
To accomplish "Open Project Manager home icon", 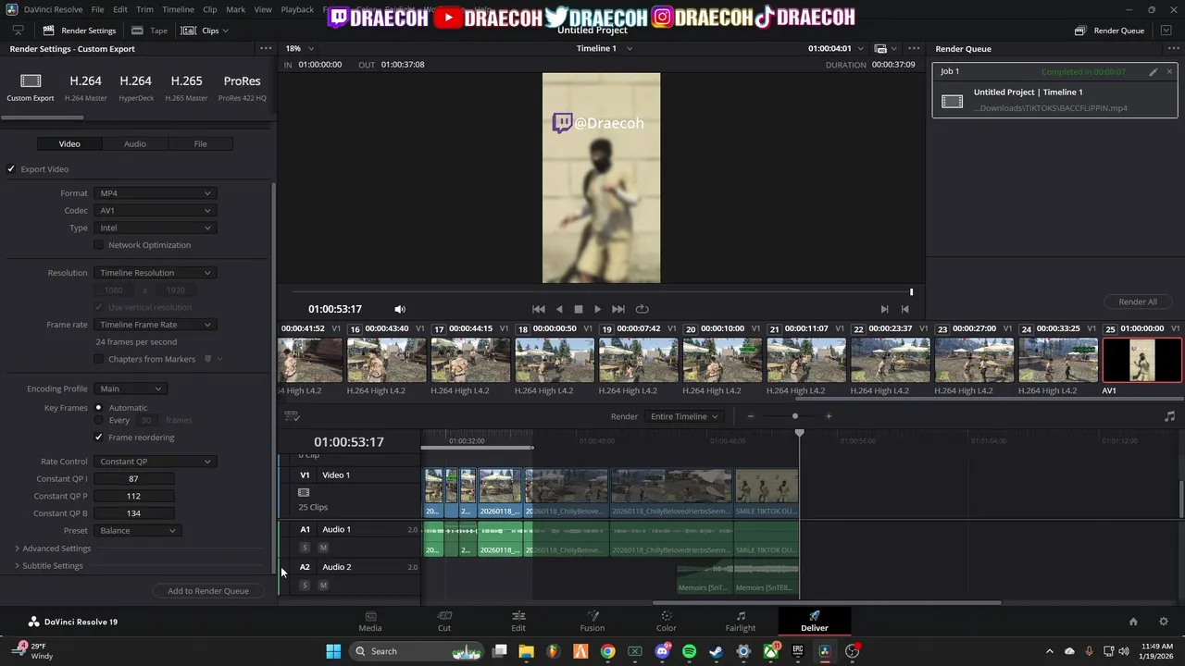I will [x=1133, y=622].
